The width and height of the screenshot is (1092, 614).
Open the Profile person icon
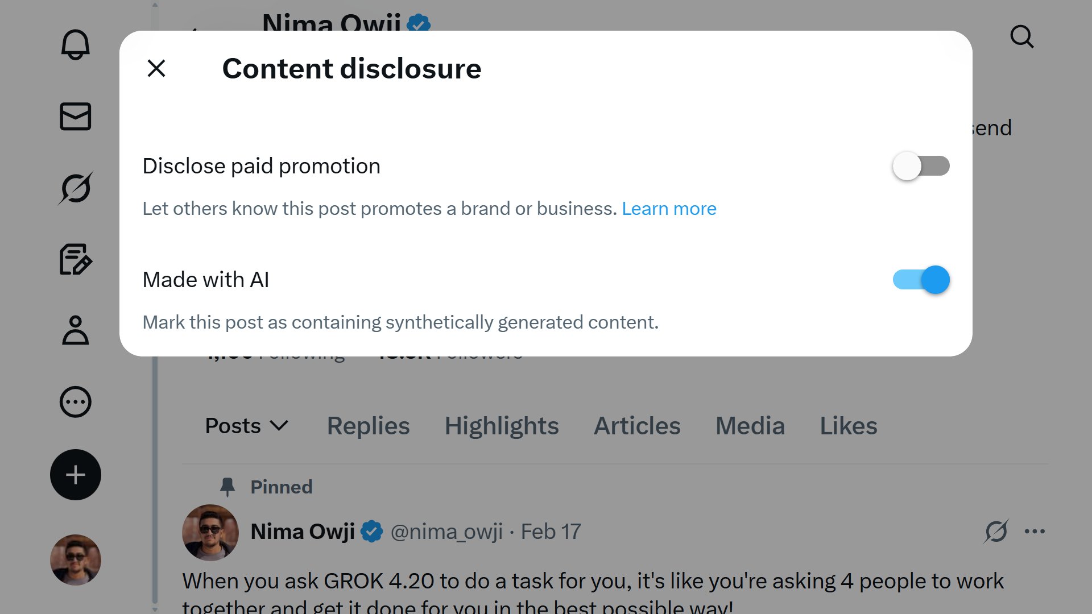[75, 330]
